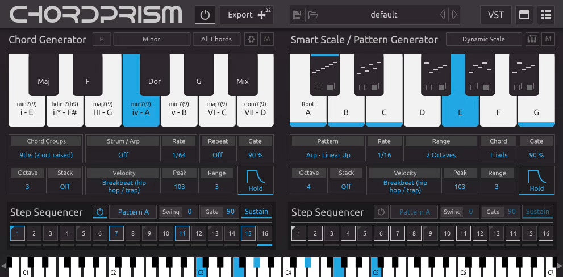Click the Maj black chord key

pyautogui.click(x=43, y=74)
